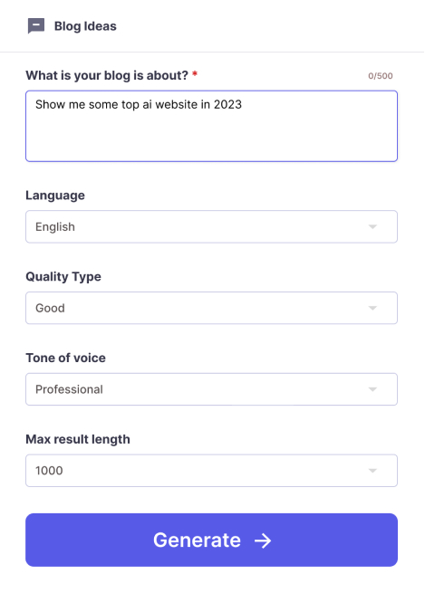Click the Max result length label
The width and height of the screenshot is (425, 593).
click(x=78, y=439)
